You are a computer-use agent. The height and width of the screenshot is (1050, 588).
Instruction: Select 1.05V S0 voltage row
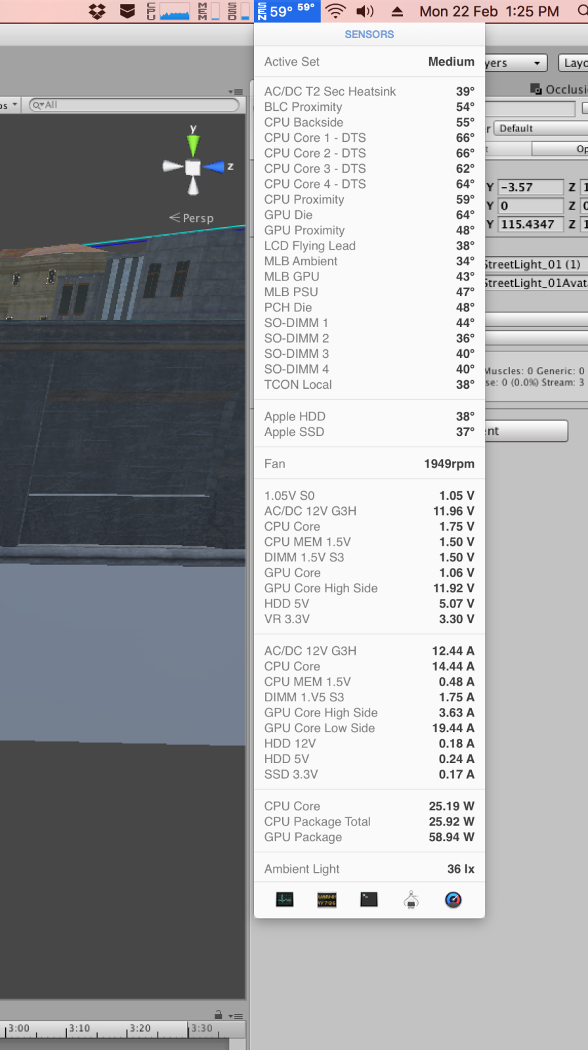369,496
